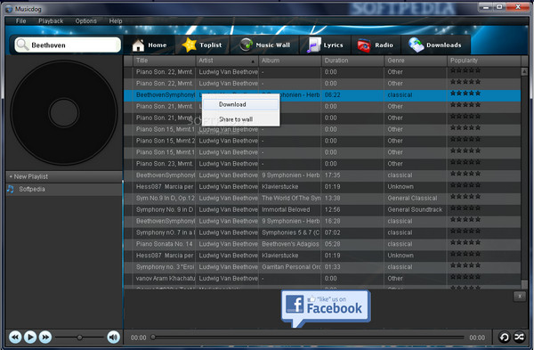Click the General Soundtrack genre cell
Viewport: 534px width, 350px height.
[415, 209]
